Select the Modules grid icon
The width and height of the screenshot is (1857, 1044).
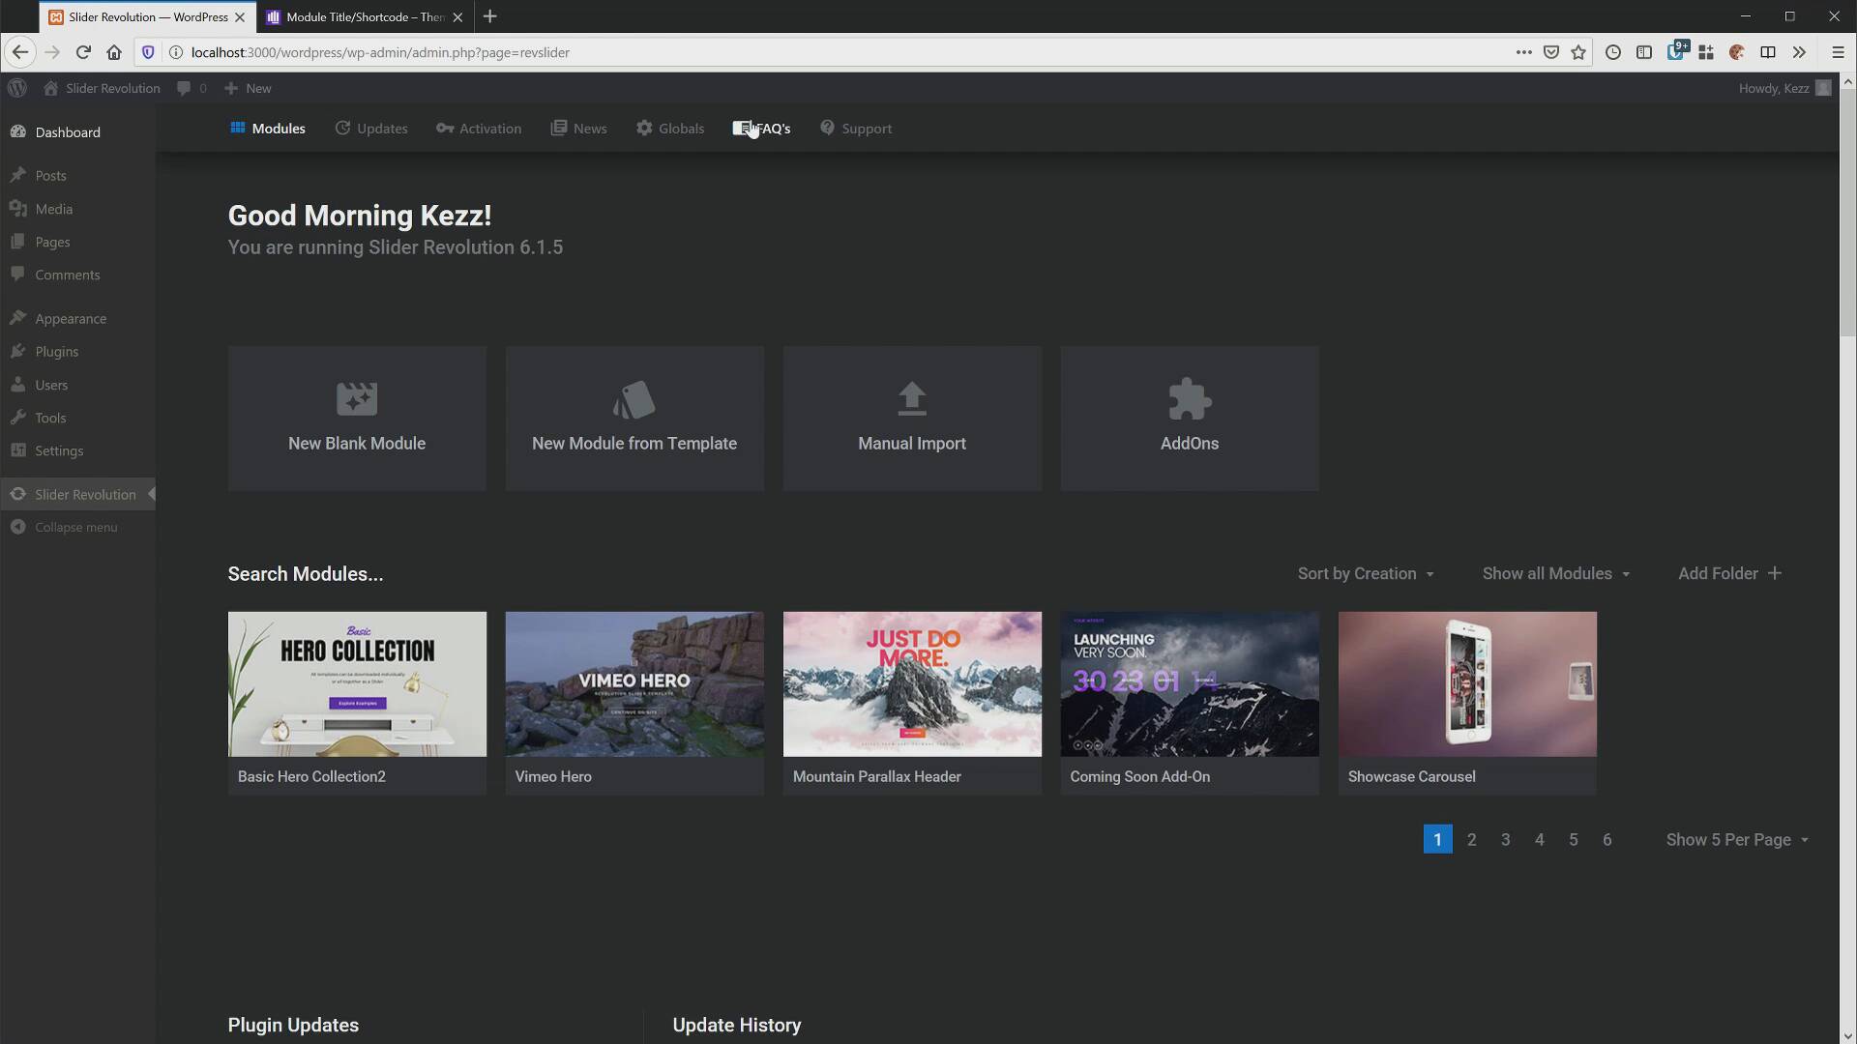(238, 128)
